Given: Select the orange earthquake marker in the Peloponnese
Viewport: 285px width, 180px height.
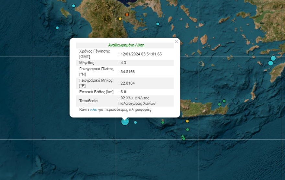Looking at the screenshot, I should click(x=127, y=15).
